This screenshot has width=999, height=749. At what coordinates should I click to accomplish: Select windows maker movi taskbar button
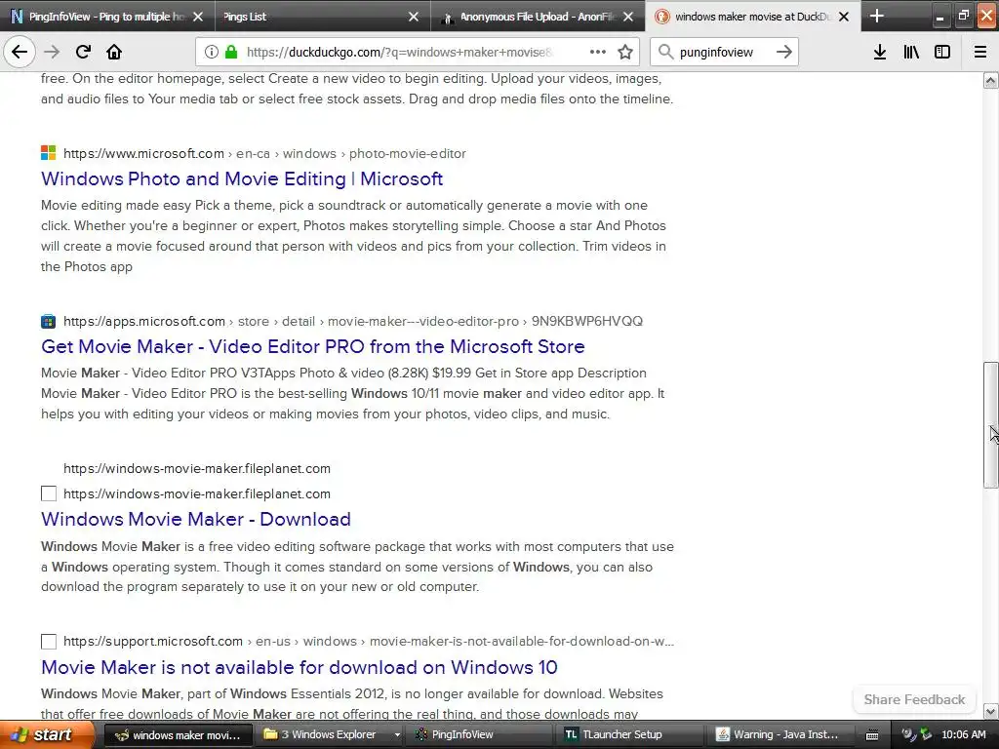coord(178,735)
